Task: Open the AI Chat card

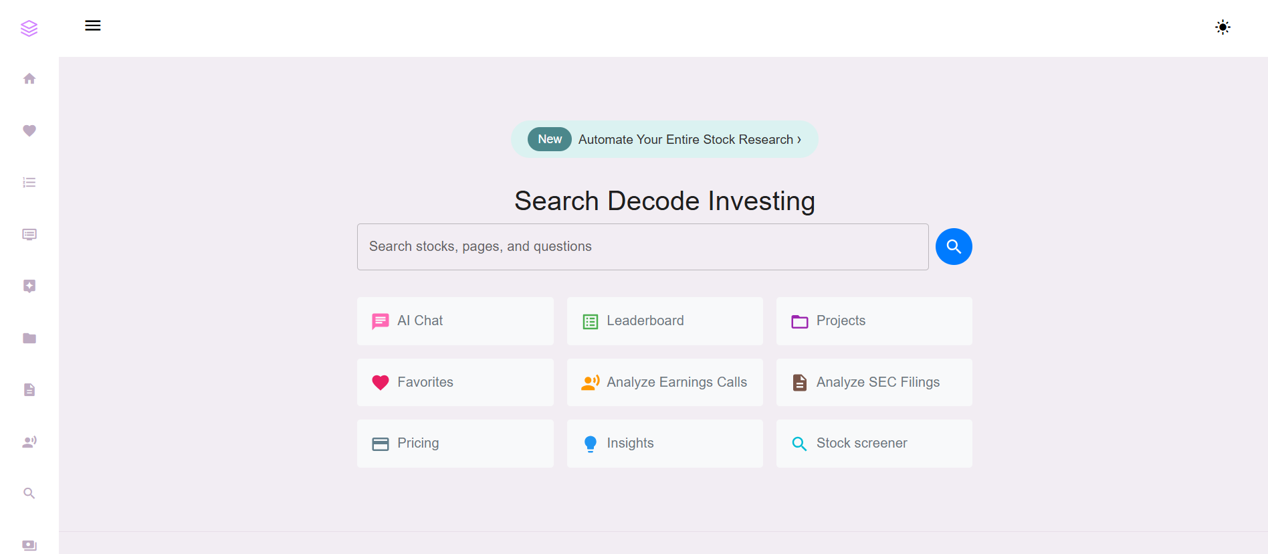Action: [455, 321]
